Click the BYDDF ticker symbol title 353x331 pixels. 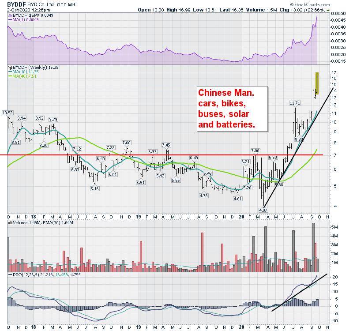click(17, 3)
